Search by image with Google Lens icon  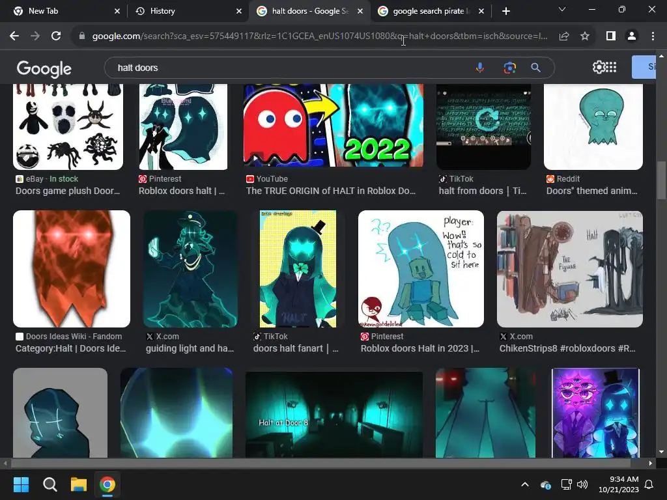(x=509, y=68)
